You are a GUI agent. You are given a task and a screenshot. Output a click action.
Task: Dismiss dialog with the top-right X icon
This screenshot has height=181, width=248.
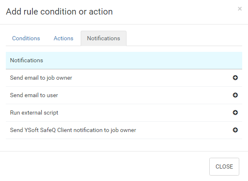pos(240,9)
